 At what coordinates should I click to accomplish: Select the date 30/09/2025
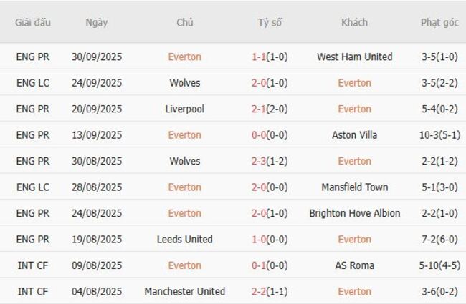tap(96, 57)
